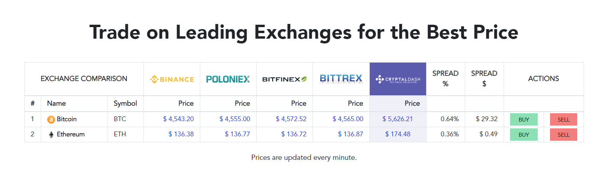Image resolution: width=612 pixels, height=177 pixels.
Task: Click the CryptalDash logo header
Action: pyautogui.click(x=398, y=79)
